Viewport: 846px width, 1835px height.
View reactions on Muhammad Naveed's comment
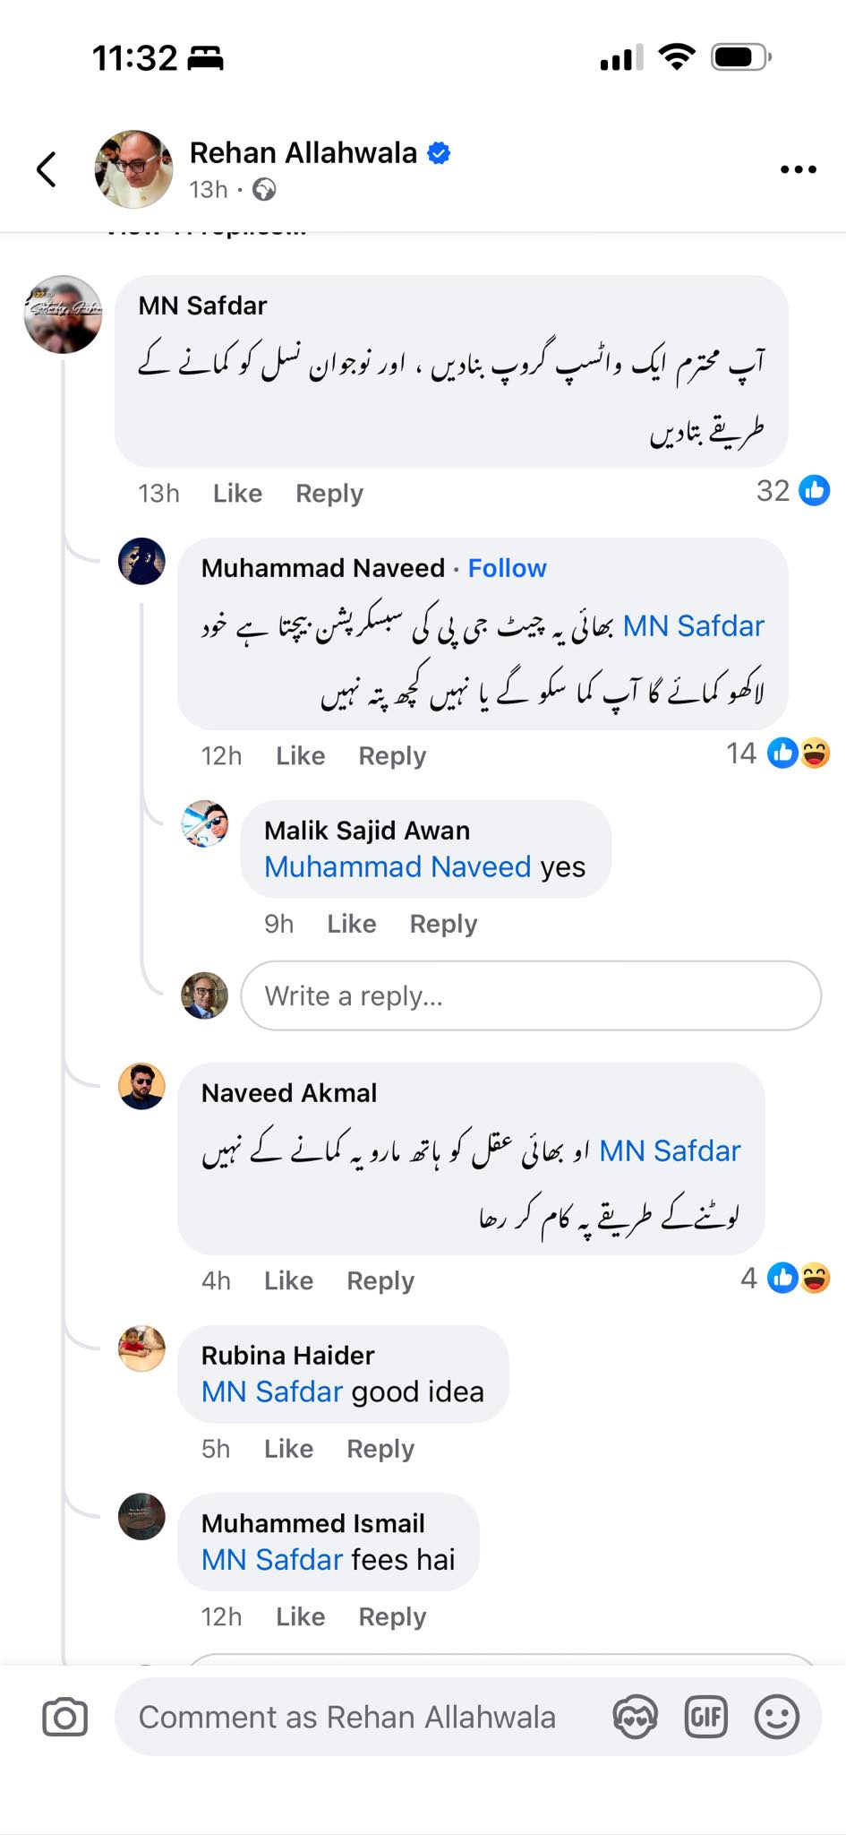pyautogui.click(x=778, y=754)
